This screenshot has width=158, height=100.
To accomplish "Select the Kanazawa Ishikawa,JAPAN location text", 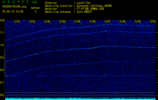I will (94, 6).
